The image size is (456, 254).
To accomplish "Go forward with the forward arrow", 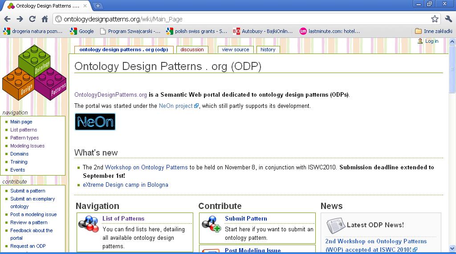I will (20, 19).
